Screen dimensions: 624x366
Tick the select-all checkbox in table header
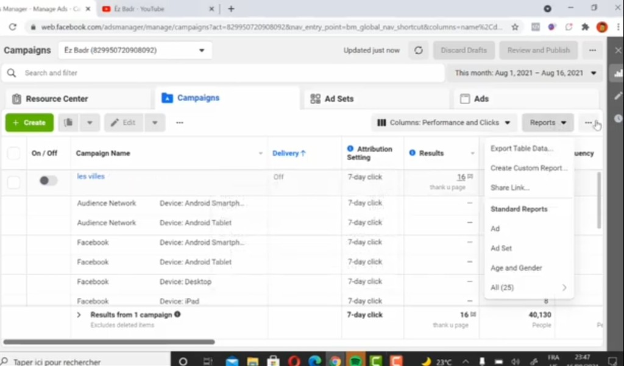[13, 153]
